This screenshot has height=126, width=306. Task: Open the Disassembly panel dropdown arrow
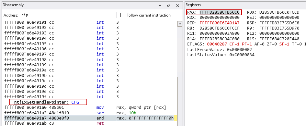tap(160, 6)
